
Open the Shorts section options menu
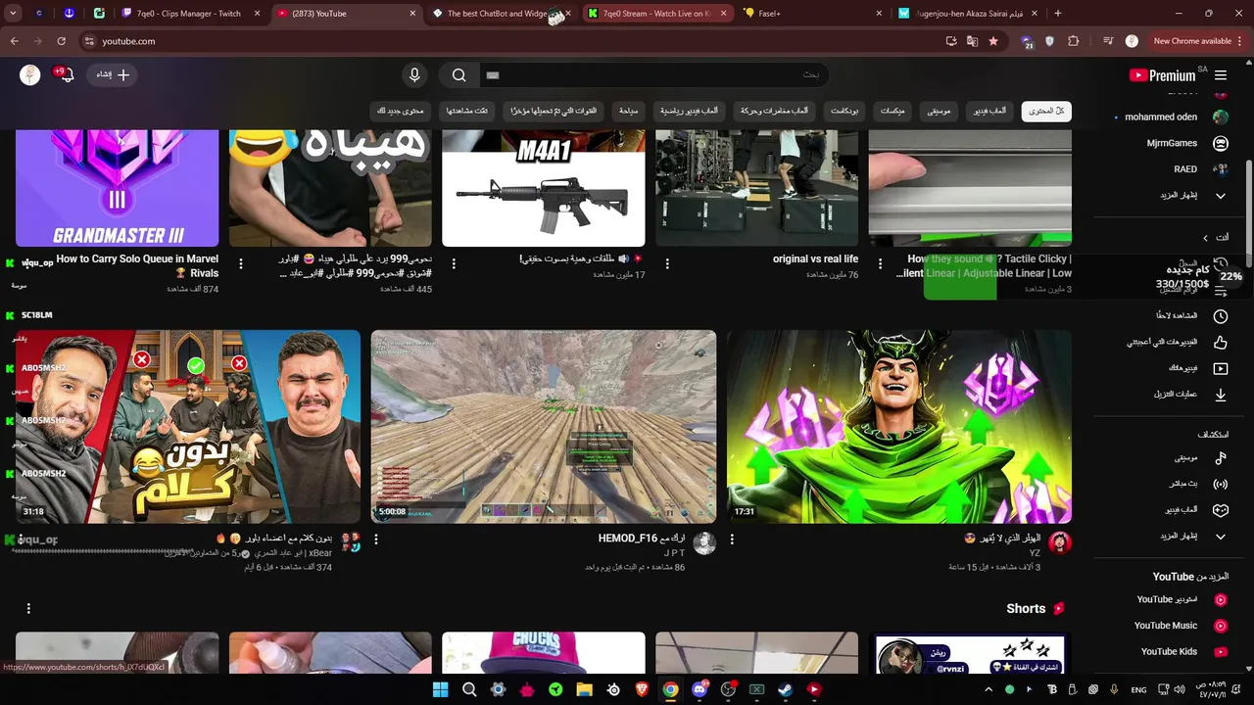coord(28,609)
